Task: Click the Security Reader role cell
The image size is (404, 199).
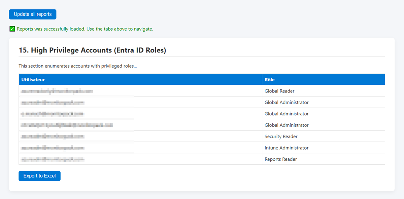Action: tap(281, 136)
